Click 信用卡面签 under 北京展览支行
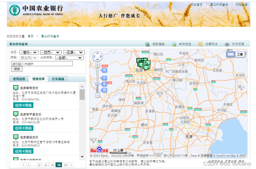 point(23,151)
